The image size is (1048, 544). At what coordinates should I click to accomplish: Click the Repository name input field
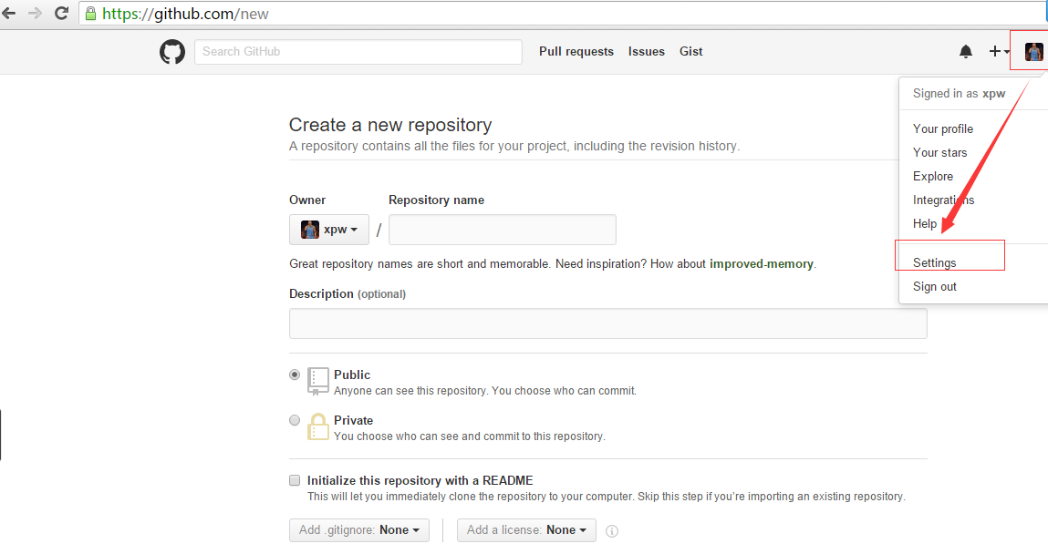(502, 230)
